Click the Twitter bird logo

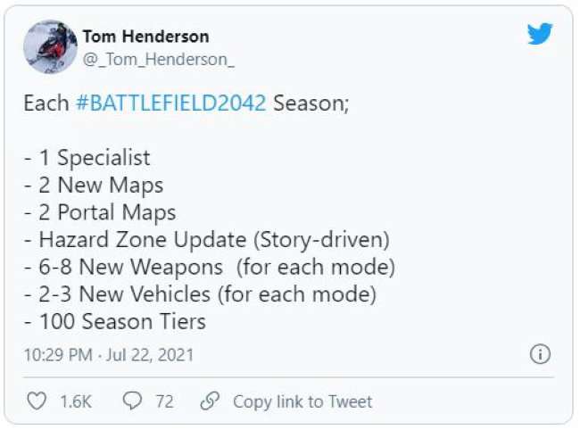click(x=540, y=36)
